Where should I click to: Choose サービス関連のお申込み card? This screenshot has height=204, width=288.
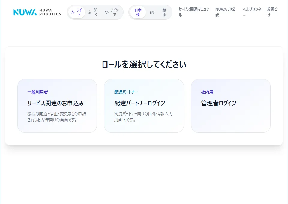point(57,106)
